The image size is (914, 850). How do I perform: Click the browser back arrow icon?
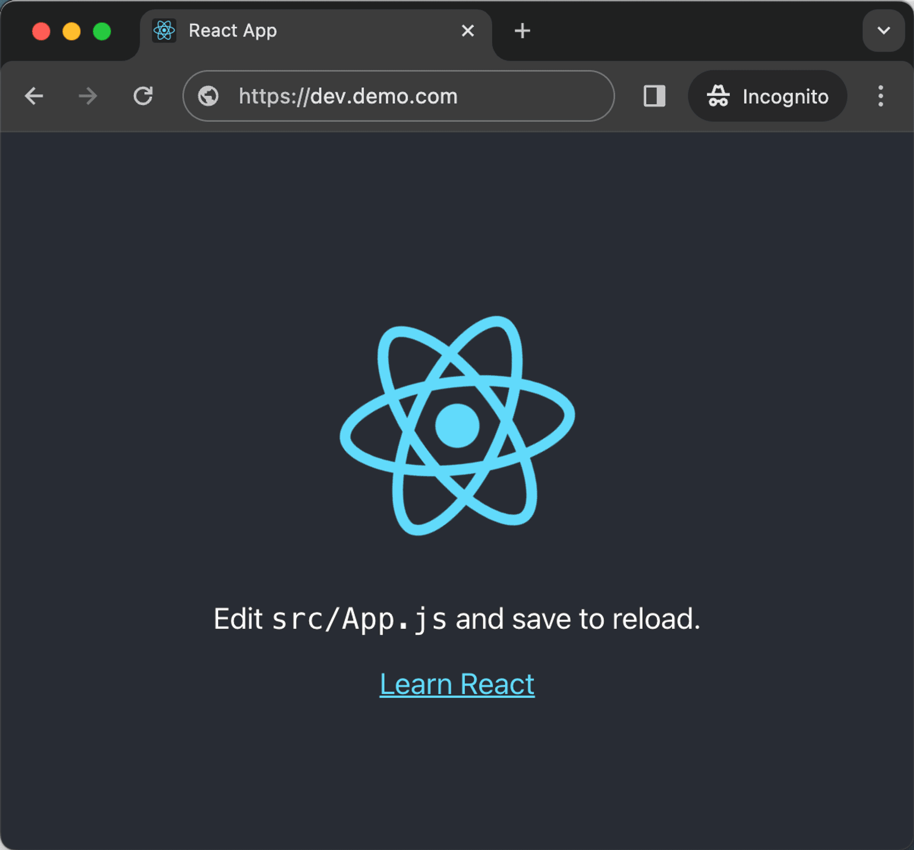tap(33, 96)
